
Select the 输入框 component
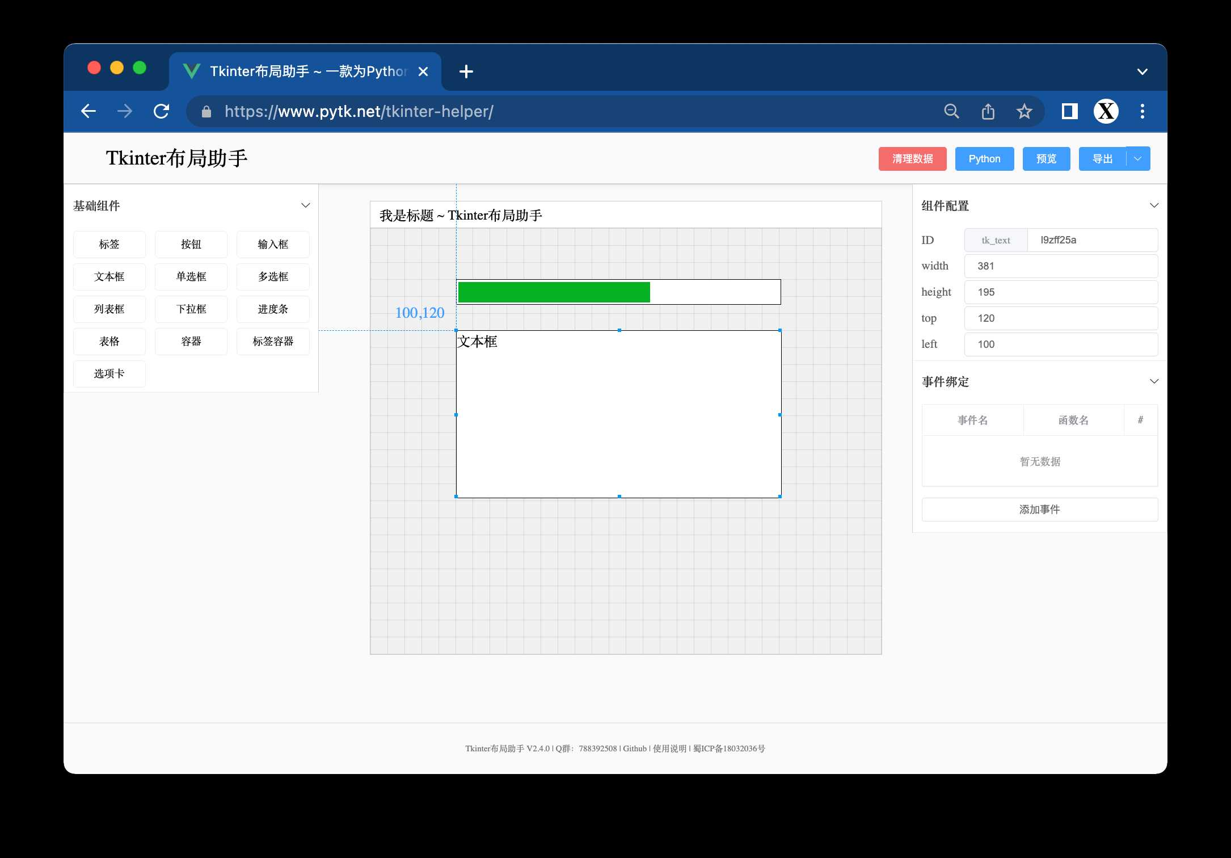pos(273,245)
